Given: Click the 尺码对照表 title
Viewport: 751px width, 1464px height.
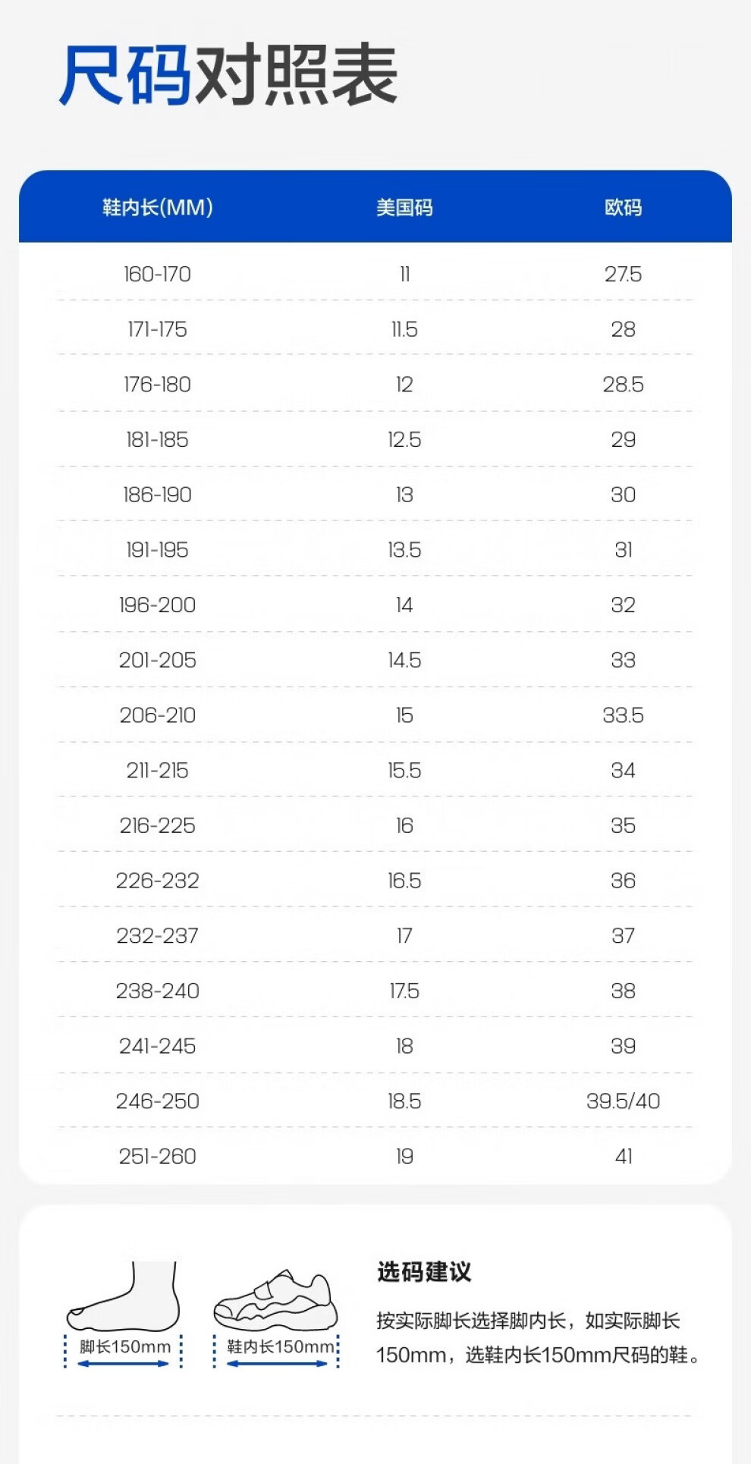Looking at the screenshot, I should click(x=229, y=74).
